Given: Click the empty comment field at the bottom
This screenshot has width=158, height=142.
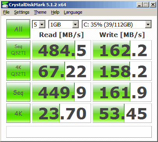Looking at the screenshot, I should pyautogui.click(x=79, y=132).
